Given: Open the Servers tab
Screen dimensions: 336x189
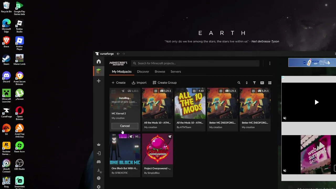Looking at the screenshot, I should tap(176, 71).
